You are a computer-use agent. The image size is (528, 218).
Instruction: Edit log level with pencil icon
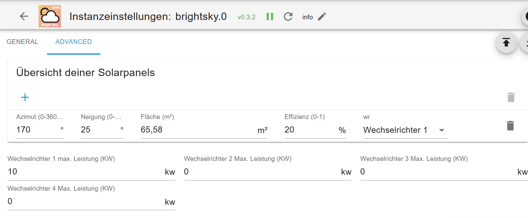(x=322, y=17)
